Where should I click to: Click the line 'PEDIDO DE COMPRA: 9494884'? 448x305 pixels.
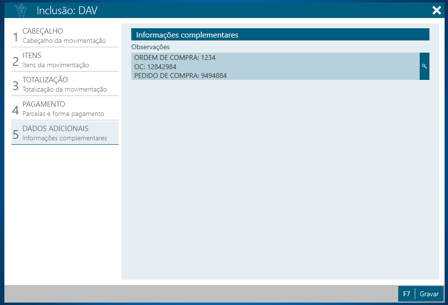point(180,76)
